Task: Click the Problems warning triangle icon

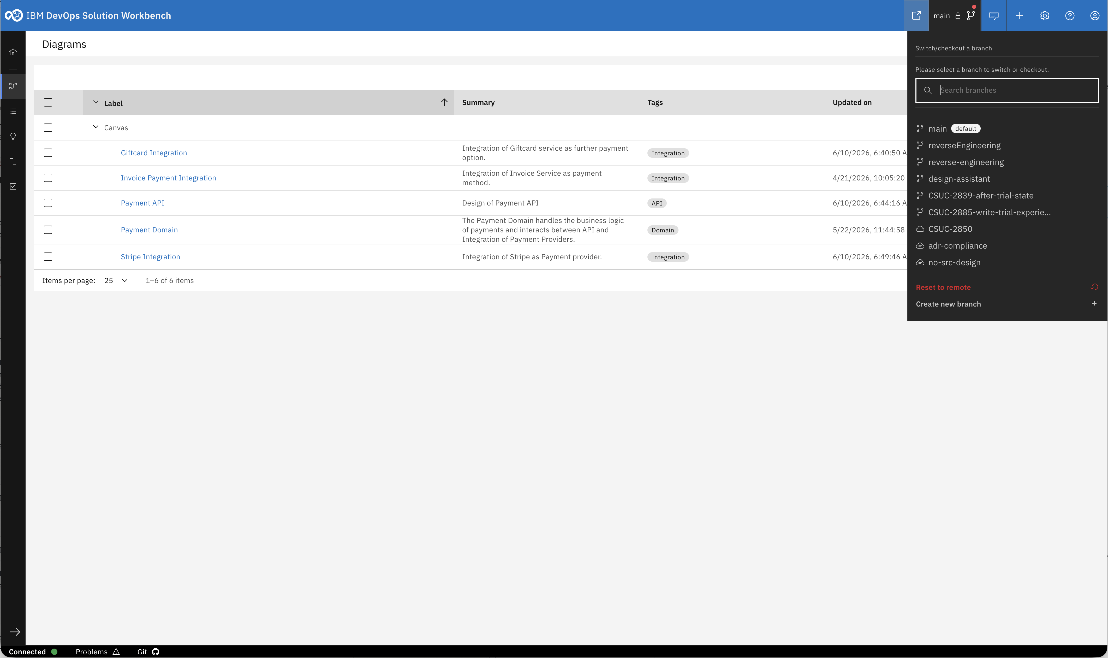Action: 116,651
